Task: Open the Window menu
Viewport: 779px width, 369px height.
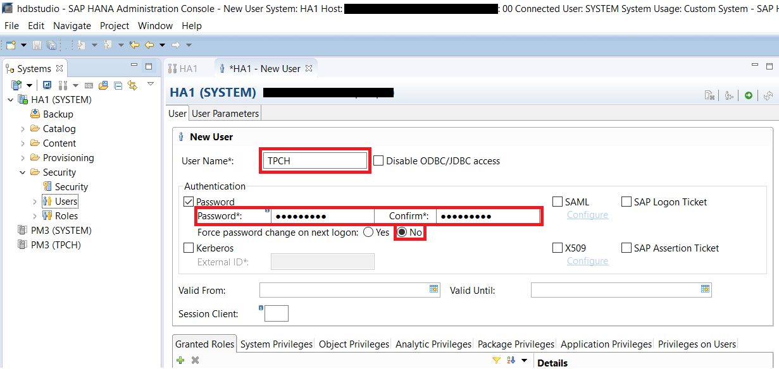Action: click(155, 26)
